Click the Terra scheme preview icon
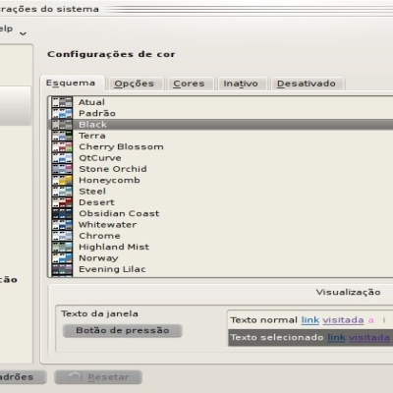Viewport: 393px width, 393px height. click(62, 136)
